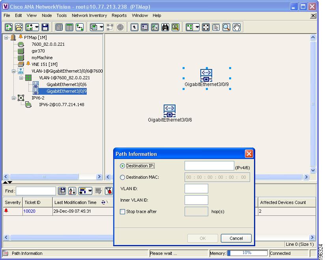Click the refresh icon in Last Modification Time header
This screenshot has height=260, width=325.
point(103,202)
